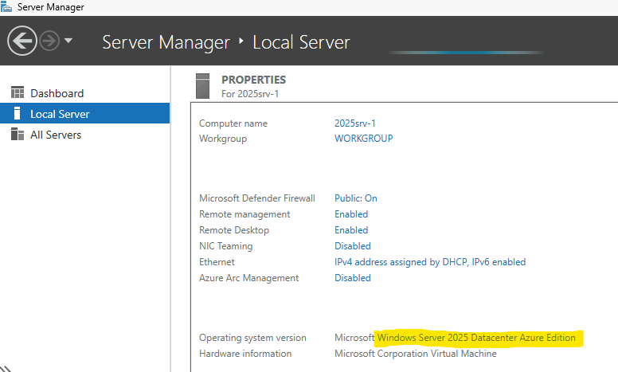The width and height of the screenshot is (618, 372).
Task: Open Remote management Enabled link
Action: pos(351,214)
